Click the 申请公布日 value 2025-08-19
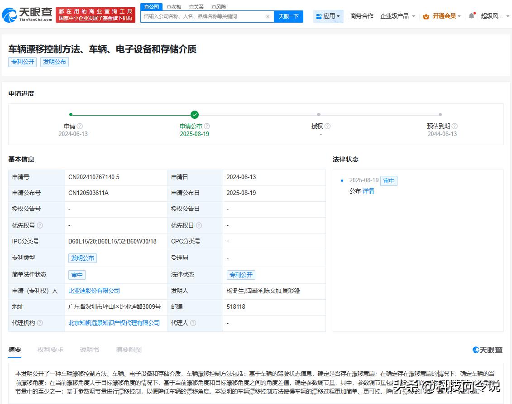Screen dimensions: 512x404 coord(241,193)
